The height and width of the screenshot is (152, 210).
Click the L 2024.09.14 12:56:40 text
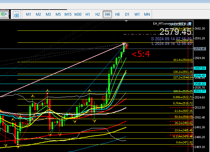pyautogui.click(x=171, y=43)
